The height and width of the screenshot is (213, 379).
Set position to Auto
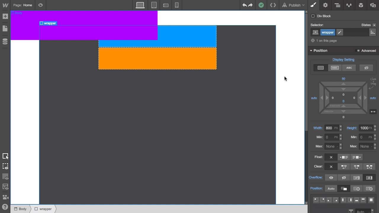click(331, 188)
